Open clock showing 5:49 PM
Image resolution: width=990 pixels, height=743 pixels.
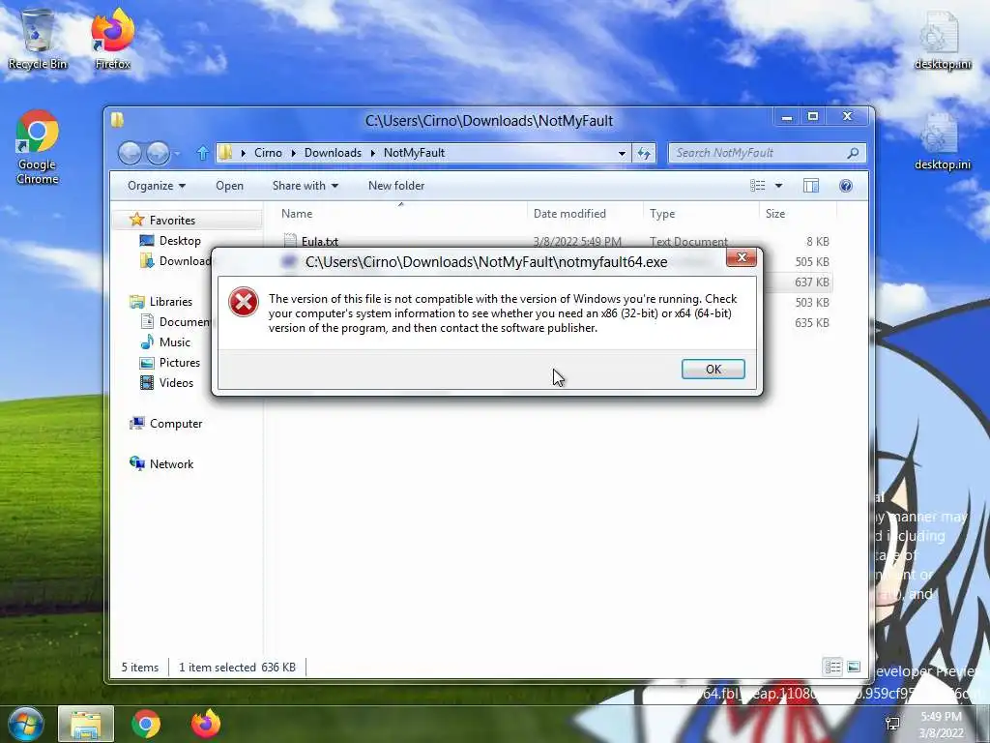941,725
